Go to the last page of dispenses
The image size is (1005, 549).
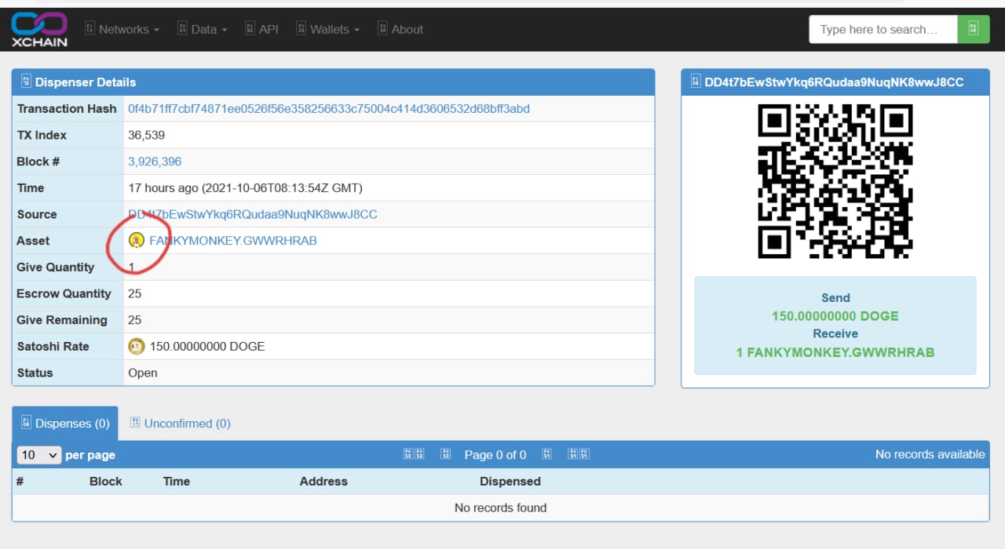579,454
